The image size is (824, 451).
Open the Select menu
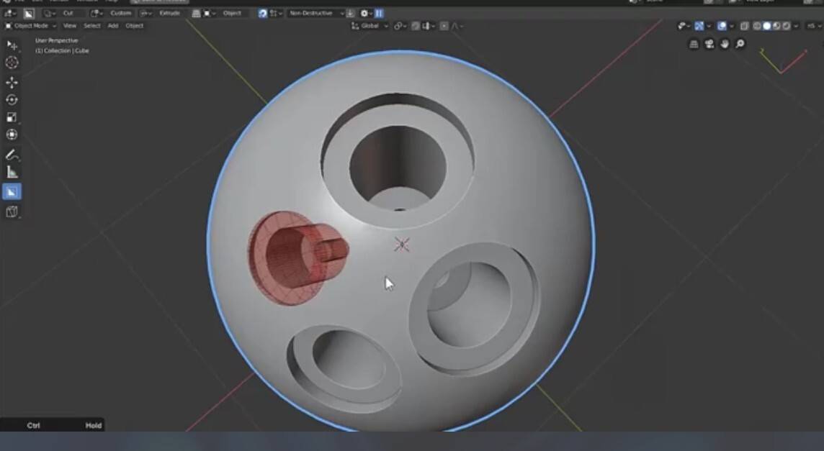coord(91,26)
